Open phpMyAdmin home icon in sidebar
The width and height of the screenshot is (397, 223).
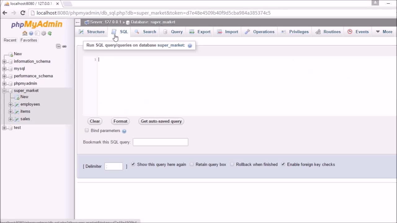click(x=25, y=33)
